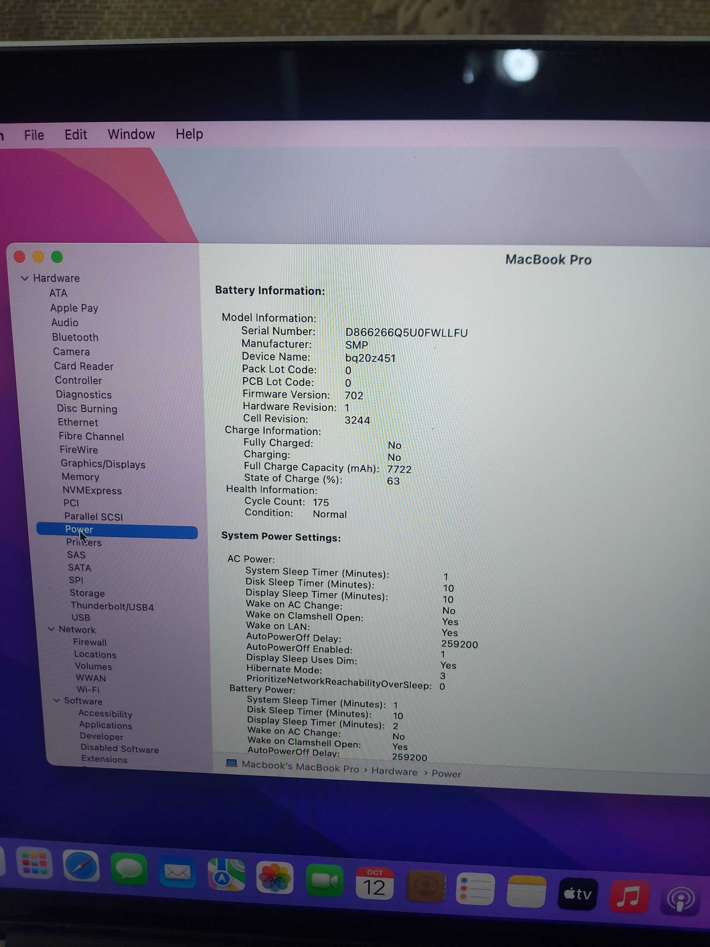Click Macbook's MacBook Pro path item
This screenshot has width=710, height=947.
point(300,767)
